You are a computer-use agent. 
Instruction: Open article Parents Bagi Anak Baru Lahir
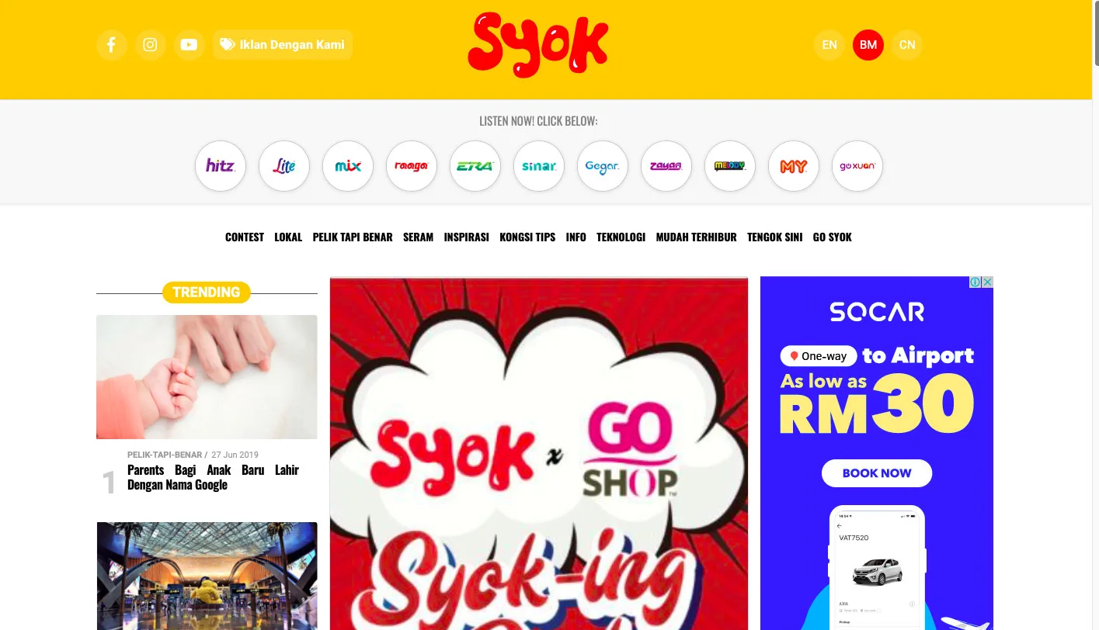[x=213, y=477]
